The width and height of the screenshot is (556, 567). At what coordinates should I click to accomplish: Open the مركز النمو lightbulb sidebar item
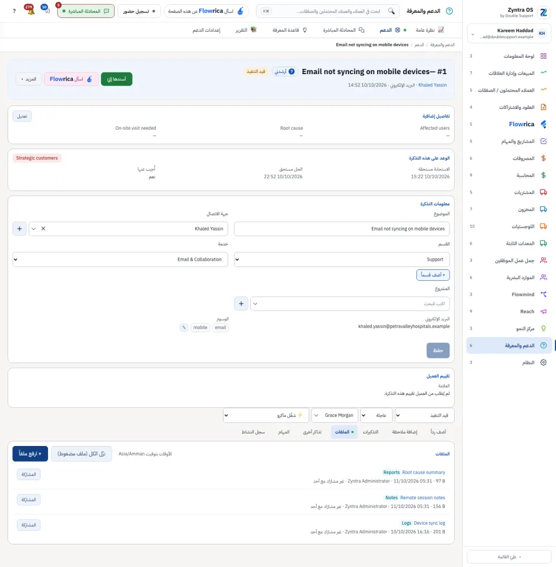click(509, 328)
